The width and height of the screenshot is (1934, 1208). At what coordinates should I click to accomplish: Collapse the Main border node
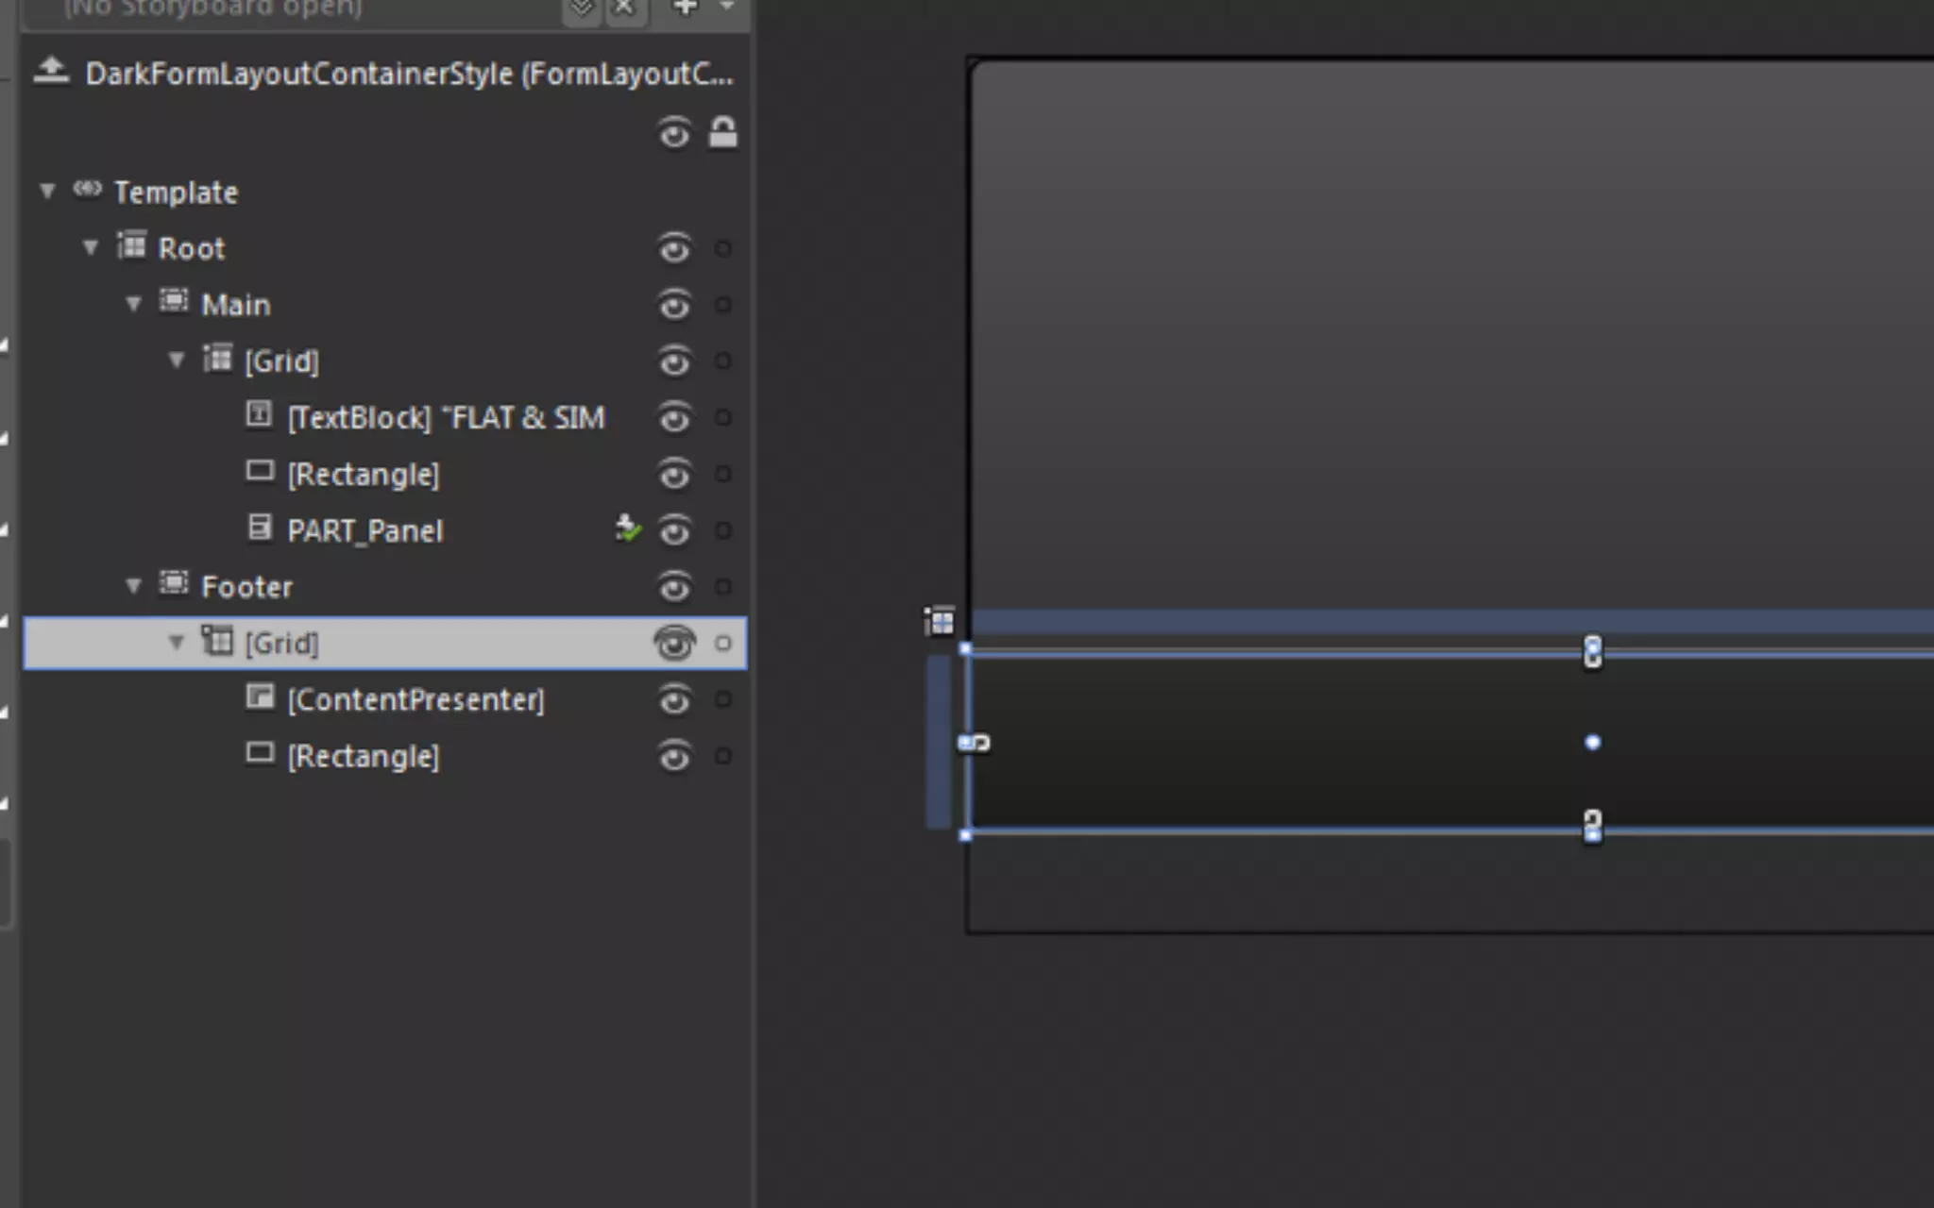click(x=133, y=304)
